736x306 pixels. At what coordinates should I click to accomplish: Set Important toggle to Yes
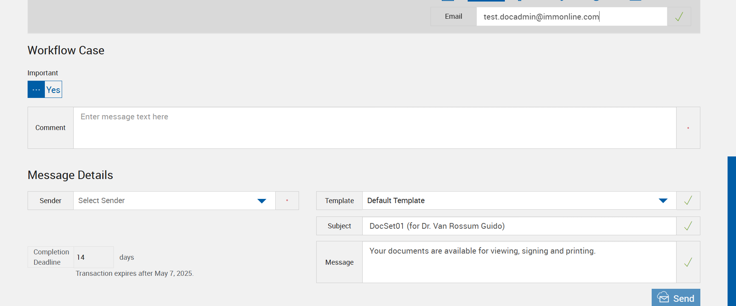pyautogui.click(x=53, y=90)
